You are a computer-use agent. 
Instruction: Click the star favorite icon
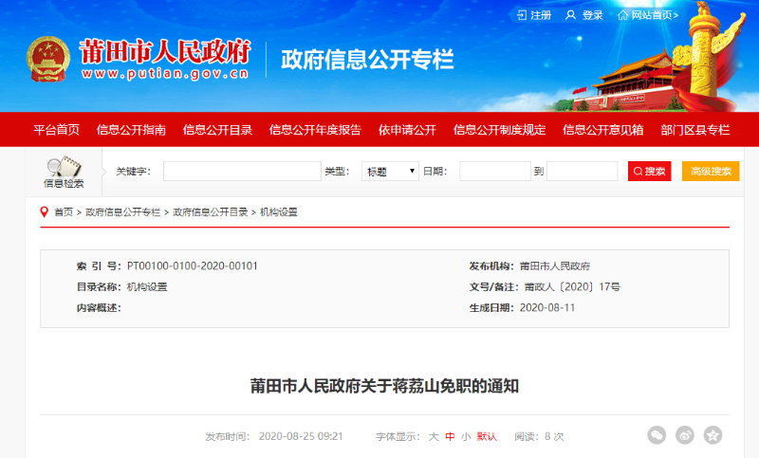click(x=713, y=435)
